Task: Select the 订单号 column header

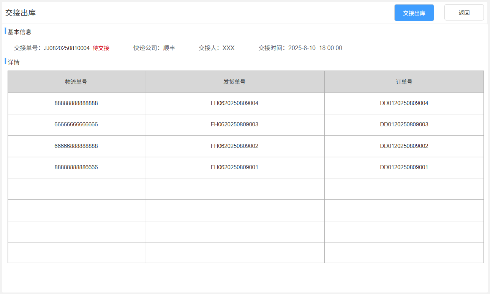Action: [x=404, y=82]
